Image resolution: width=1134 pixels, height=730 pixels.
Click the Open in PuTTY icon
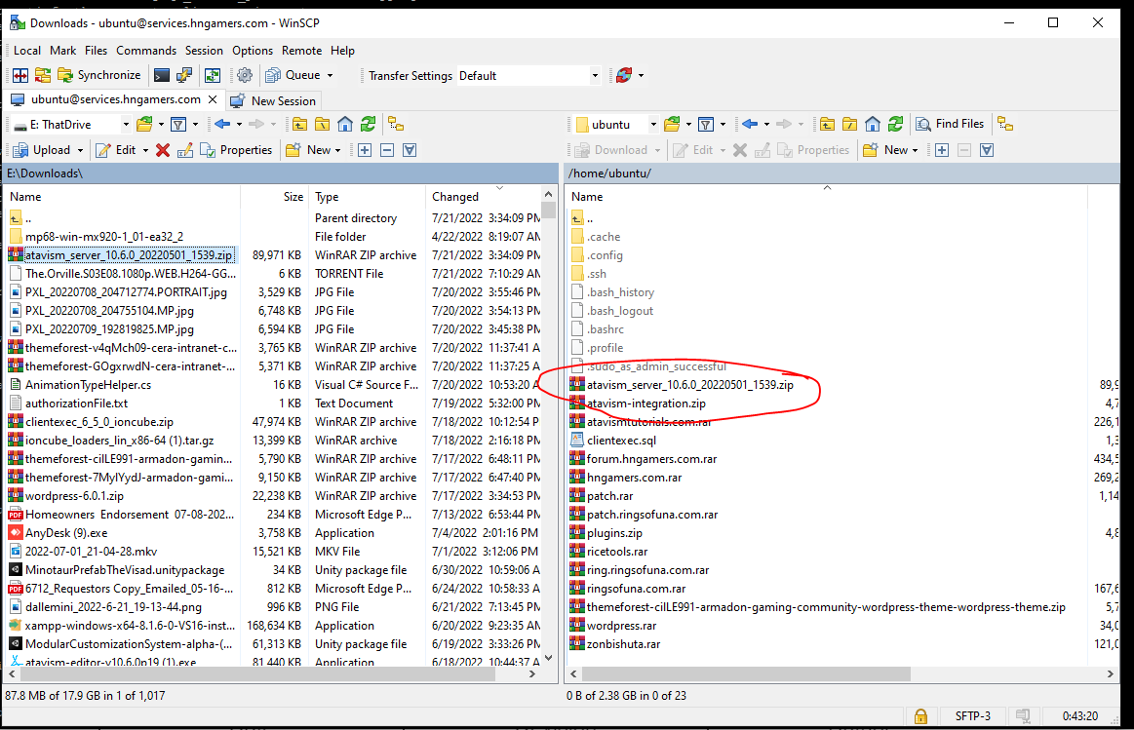point(184,75)
